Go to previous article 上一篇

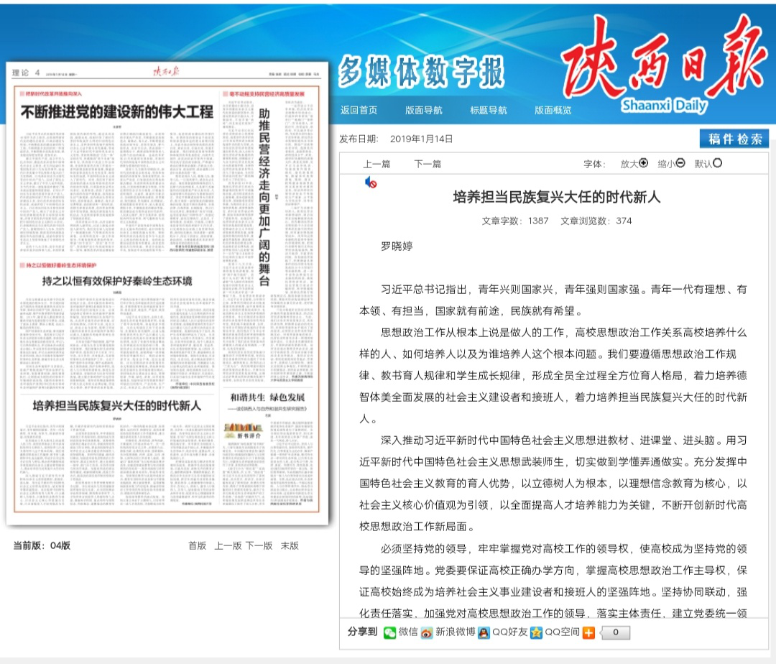click(x=377, y=164)
